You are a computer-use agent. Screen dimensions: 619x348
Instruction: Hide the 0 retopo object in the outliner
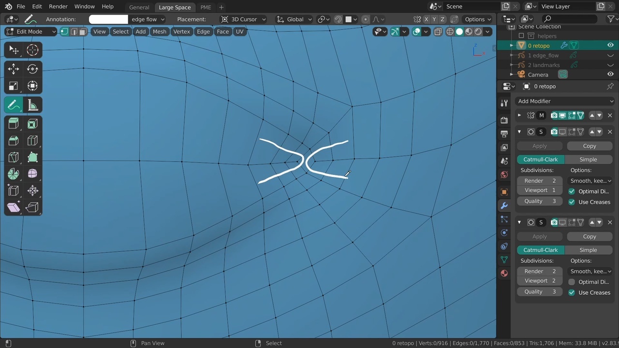tap(610, 45)
